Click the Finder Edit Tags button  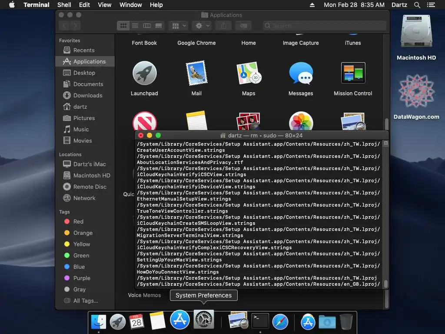(243, 26)
